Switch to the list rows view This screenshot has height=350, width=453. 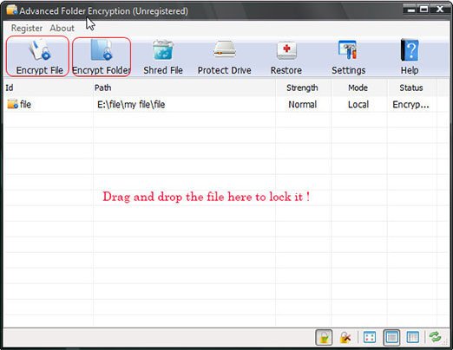coord(391,337)
